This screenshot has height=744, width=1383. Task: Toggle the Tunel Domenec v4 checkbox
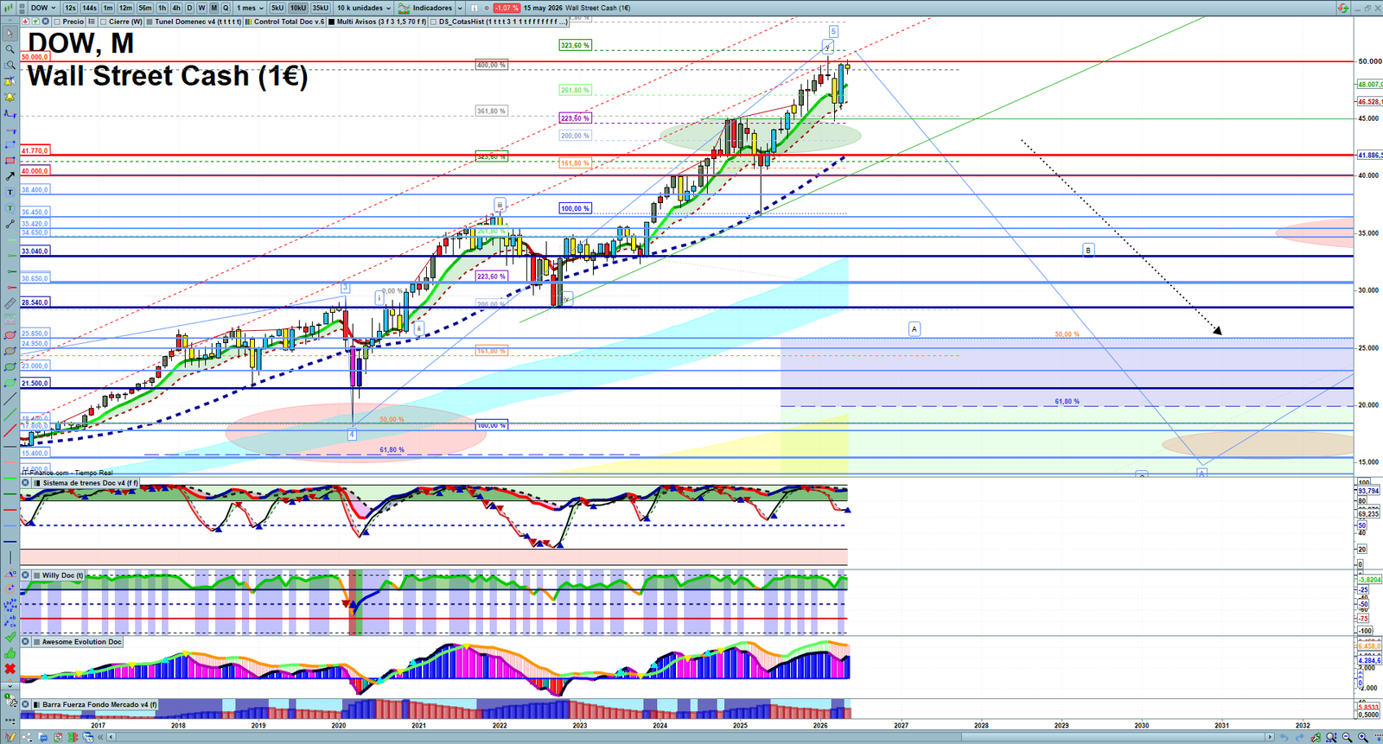point(150,22)
